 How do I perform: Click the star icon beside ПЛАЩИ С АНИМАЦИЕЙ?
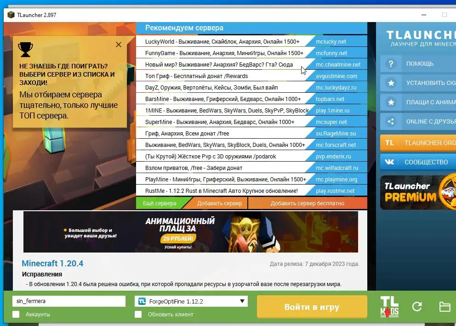(x=391, y=102)
